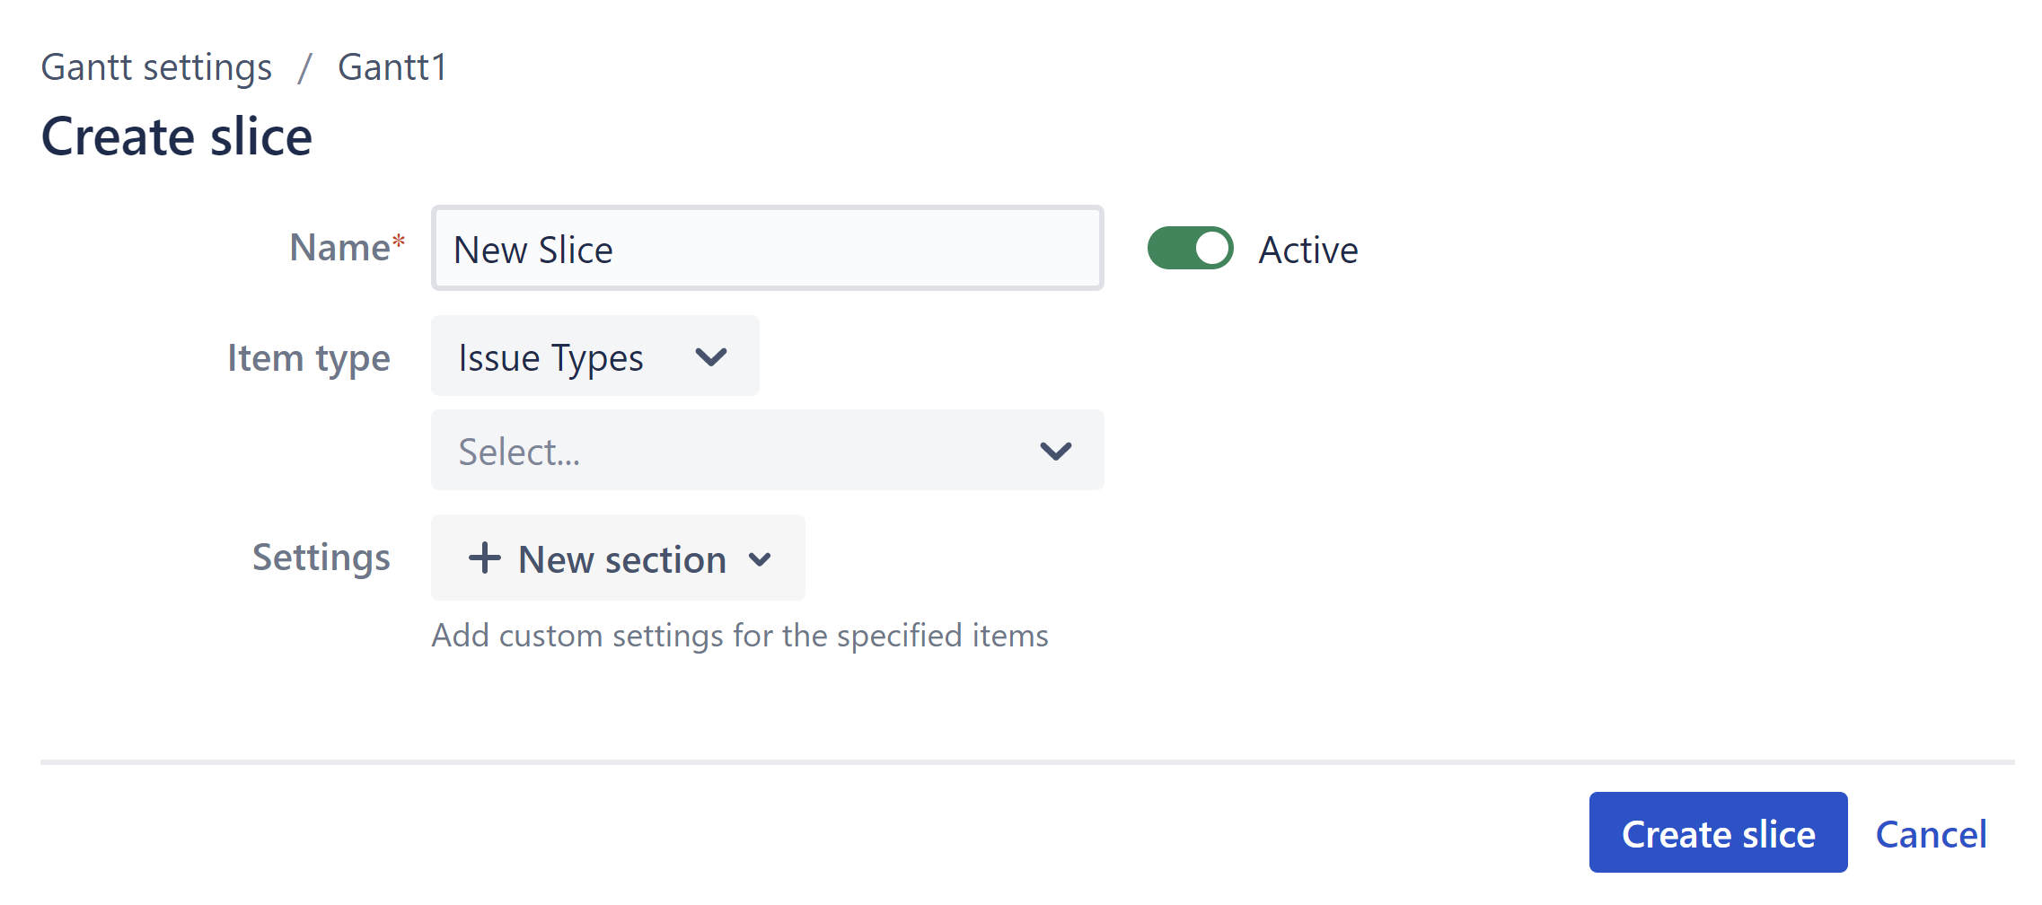The width and height of the screenshot is (2042, 905).
Task: Click the chevron arrow in the Select field
Action: click(x=1055, y=451)
